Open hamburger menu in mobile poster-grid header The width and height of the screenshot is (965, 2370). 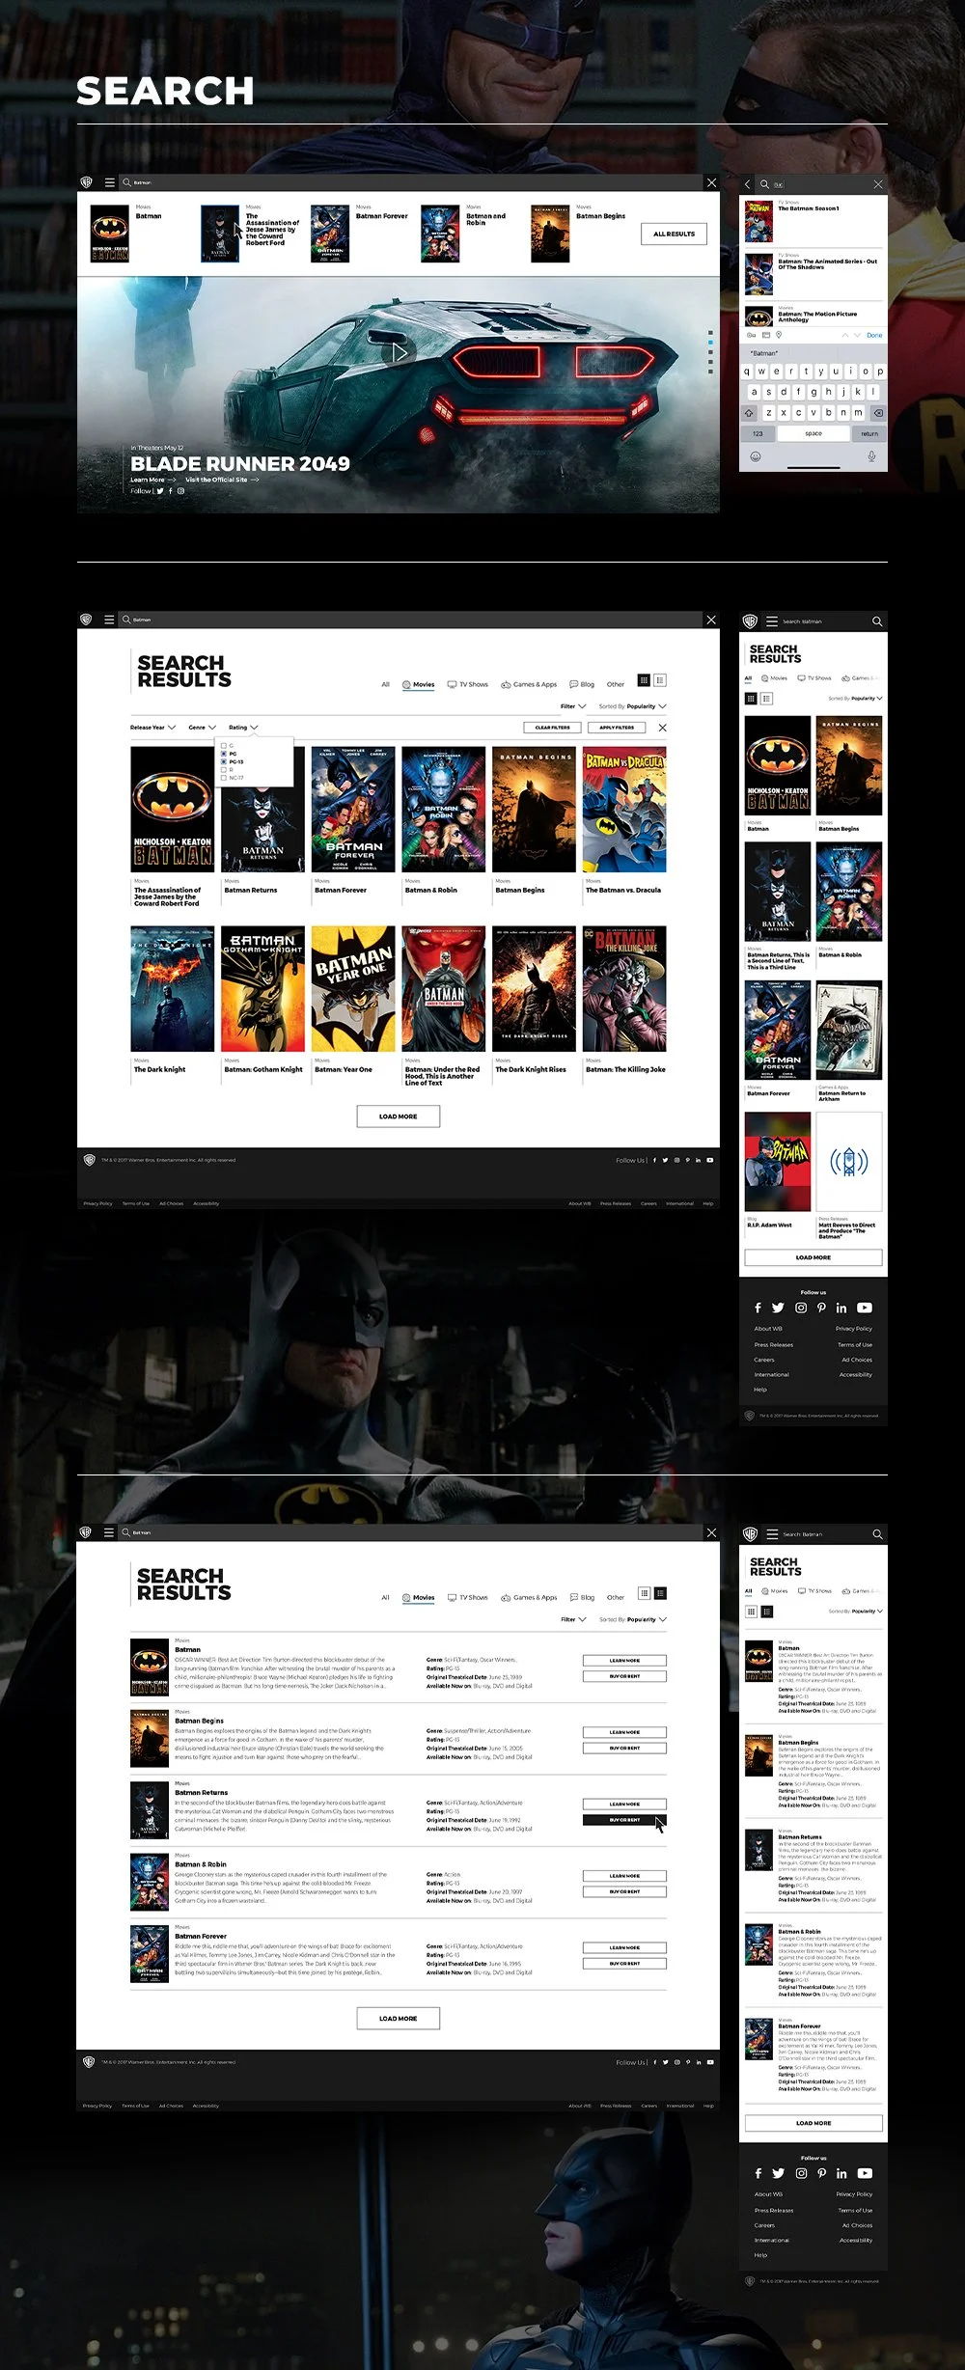pos(772,621)
